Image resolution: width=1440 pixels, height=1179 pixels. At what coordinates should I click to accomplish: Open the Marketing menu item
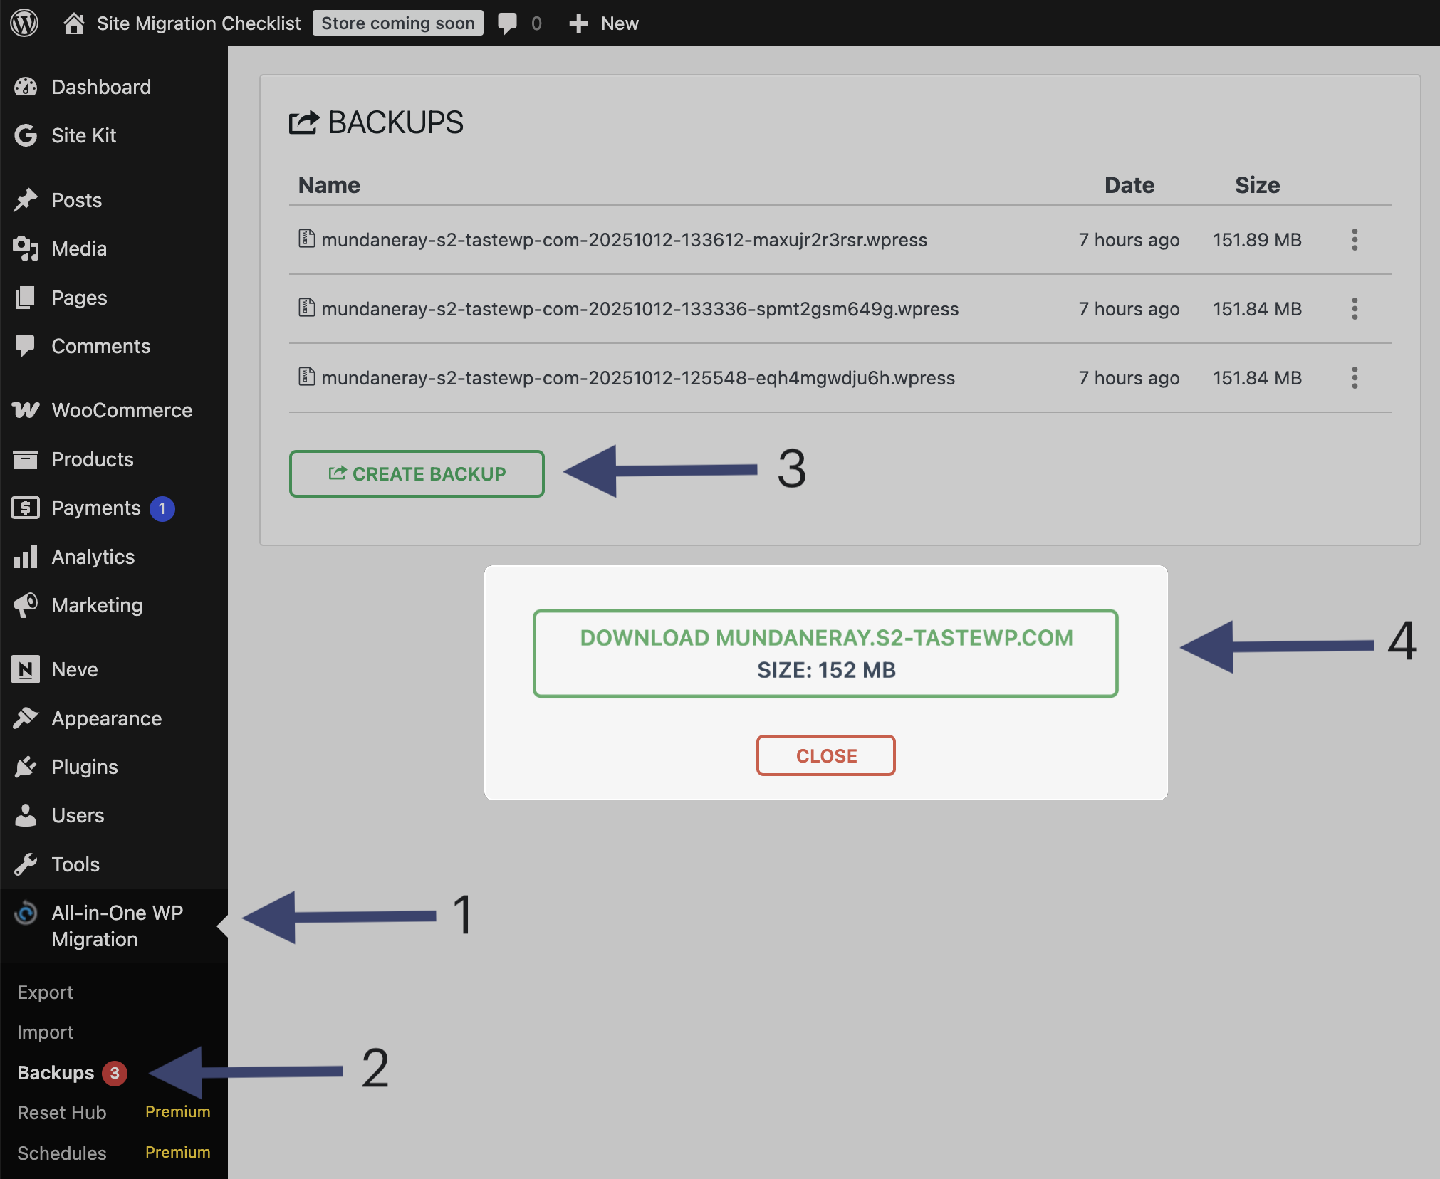pyautogui.click(x=97, y=606)
